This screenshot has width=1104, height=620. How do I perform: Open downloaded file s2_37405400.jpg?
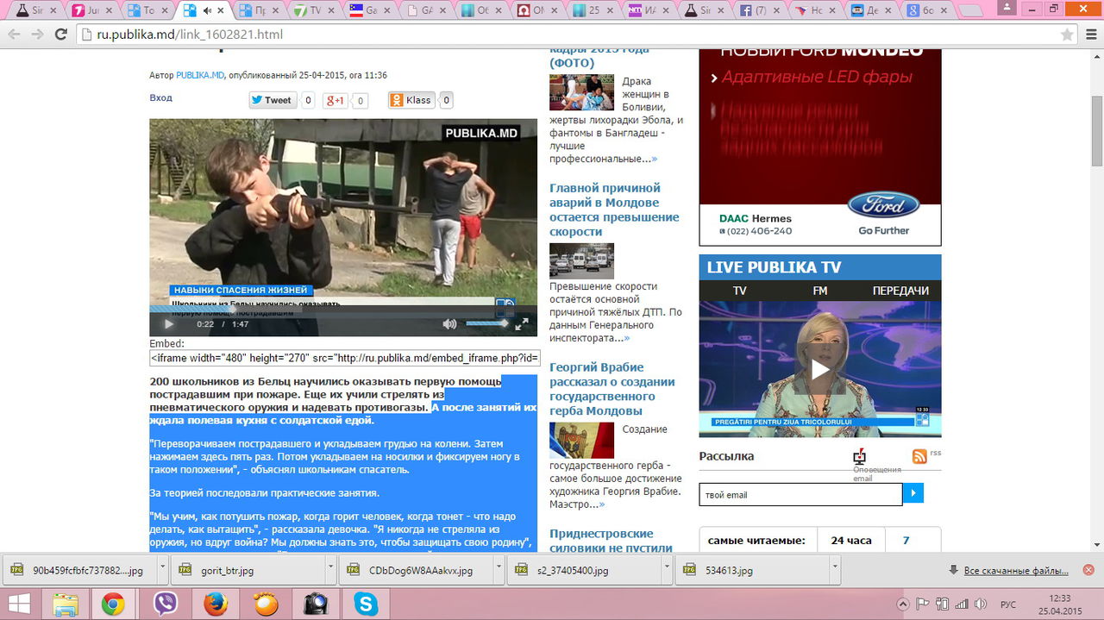click(584, 570)
